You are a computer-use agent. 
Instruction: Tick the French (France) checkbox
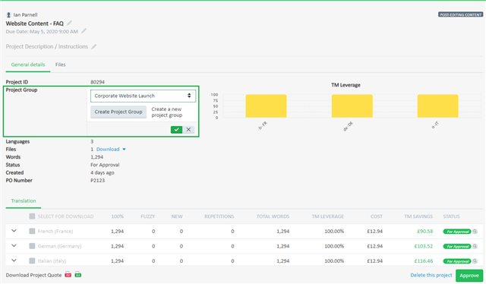coord(32,231)
